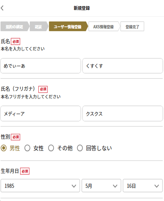Click the chevron arrow in the day selector

(156, 186)
